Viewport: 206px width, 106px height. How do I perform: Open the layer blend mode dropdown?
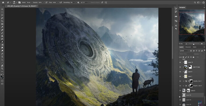[186, 54]
